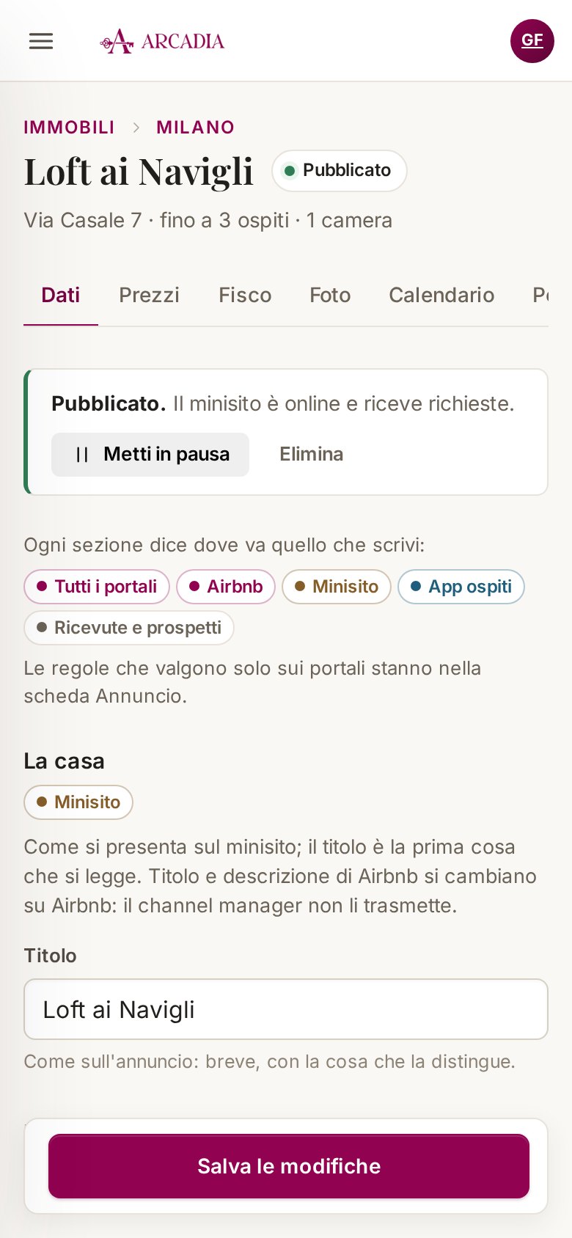
Task: Switch to the Prezzi tab
Action: [149, 295]
